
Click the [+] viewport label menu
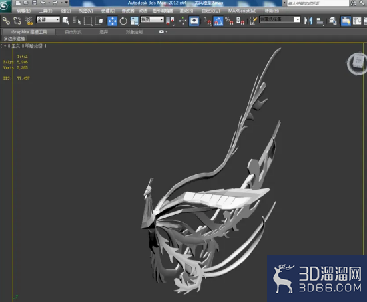5,46
